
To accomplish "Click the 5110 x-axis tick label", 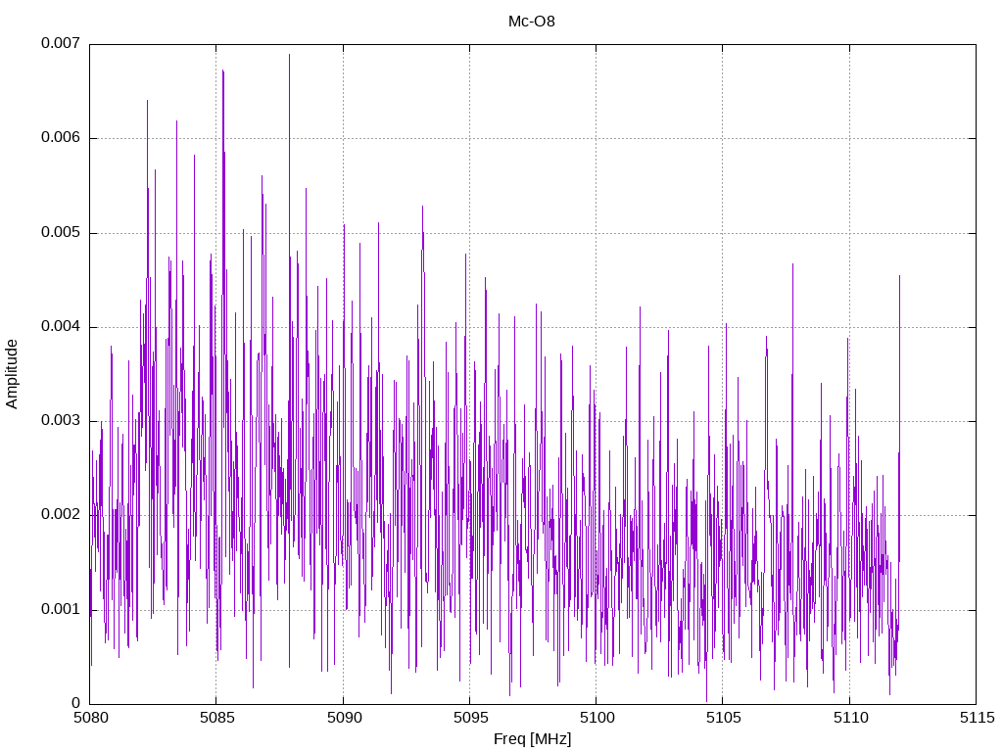I will pyautogui.click(x=850, y=718).
